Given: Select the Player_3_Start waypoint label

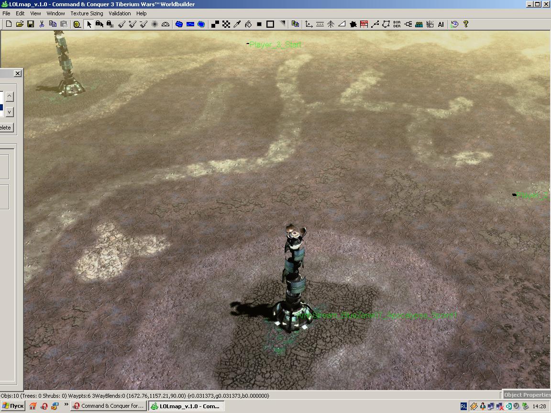Looking at the screenshot, I should click(275, 44).
